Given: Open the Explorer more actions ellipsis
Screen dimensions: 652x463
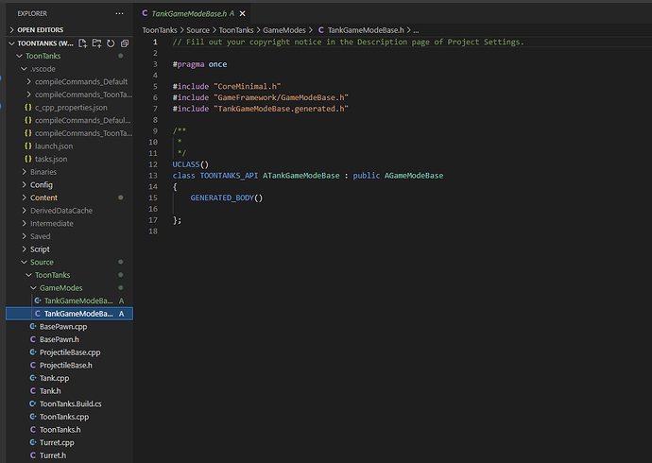Looking at the screenshot, I should point(118,14).
